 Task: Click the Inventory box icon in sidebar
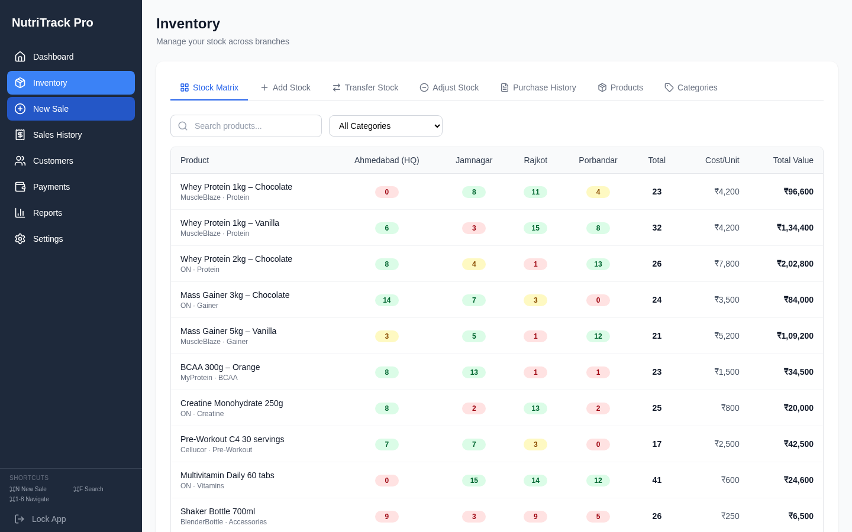(x=20, y=83)
